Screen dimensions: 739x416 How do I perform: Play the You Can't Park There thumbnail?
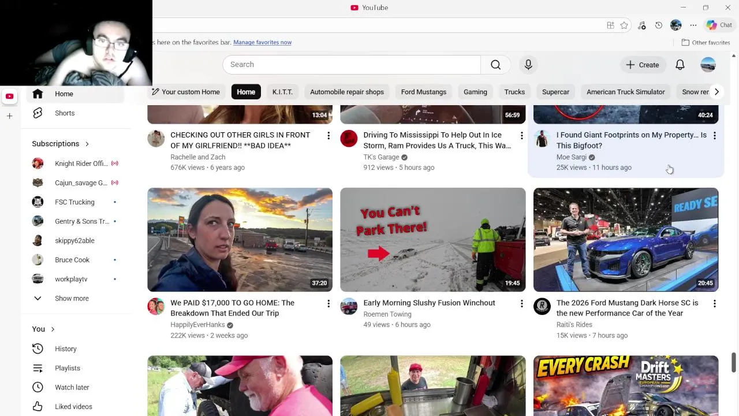click(433, 239)
